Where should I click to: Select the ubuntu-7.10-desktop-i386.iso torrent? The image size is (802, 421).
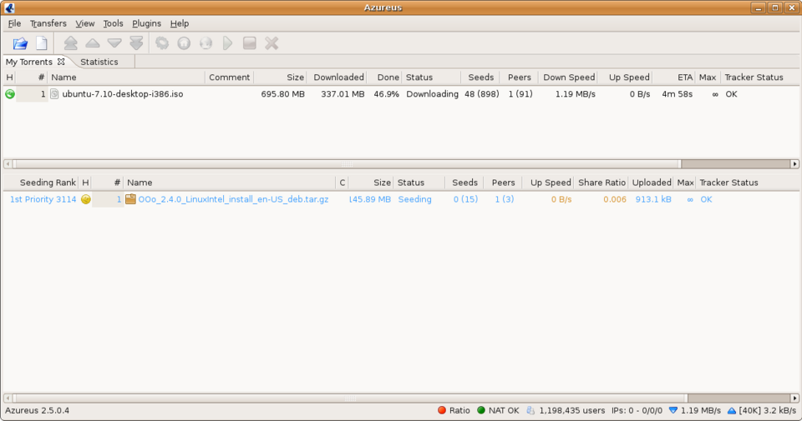(x=122, y=94)
